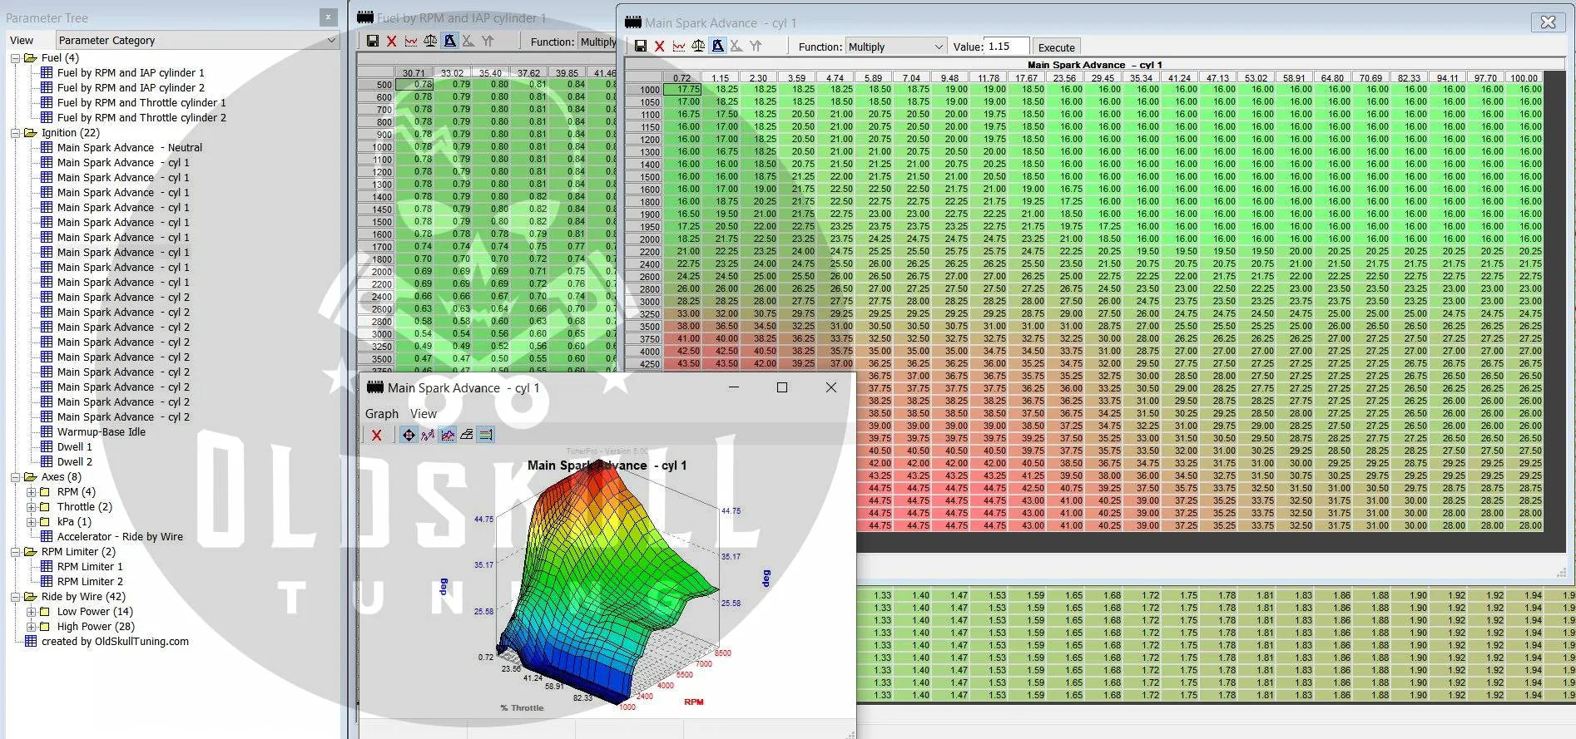
Task: Open the Parameter Category dropdown
Action: (198, 40)
